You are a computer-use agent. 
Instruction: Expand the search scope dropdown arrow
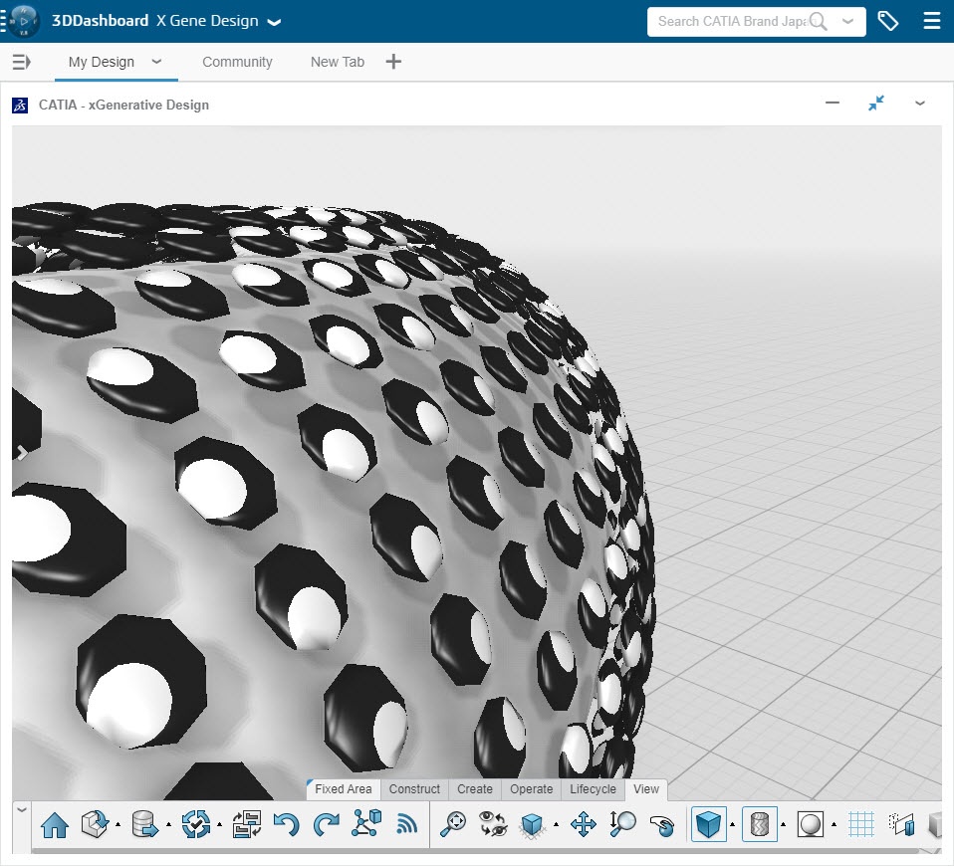tap(847, 21)
